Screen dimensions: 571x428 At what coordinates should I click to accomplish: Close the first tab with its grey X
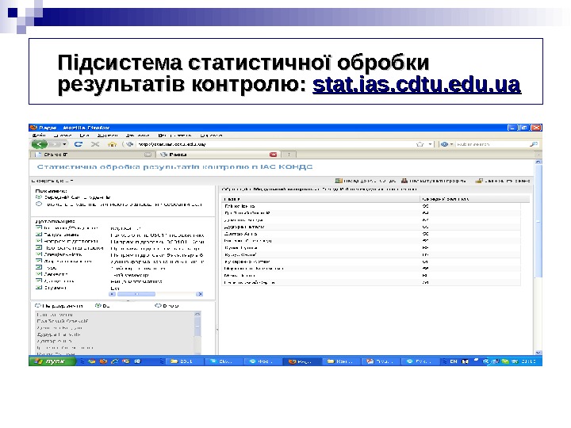click(148, 155)
